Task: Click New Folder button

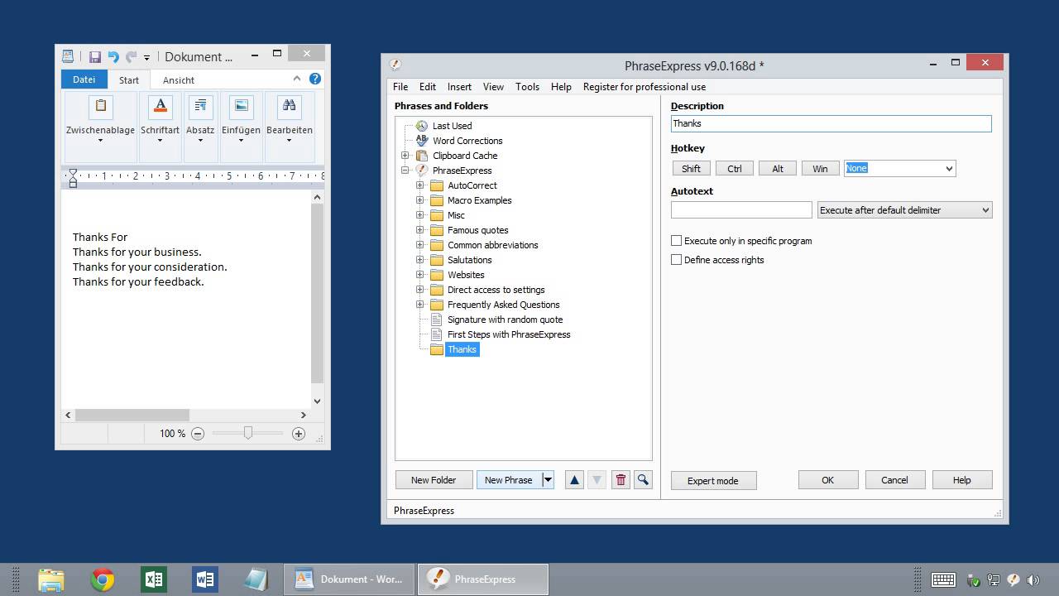Action: click(434, 480)
